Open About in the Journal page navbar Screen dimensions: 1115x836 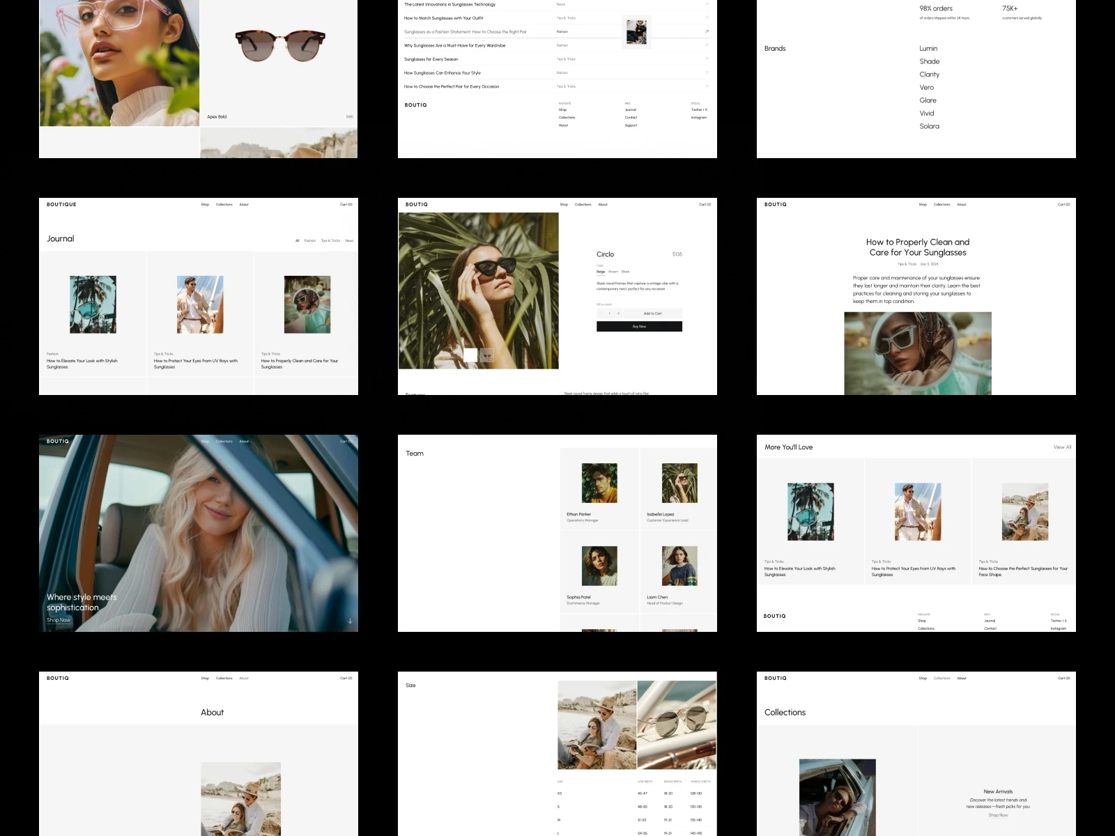tap(244, 204)
